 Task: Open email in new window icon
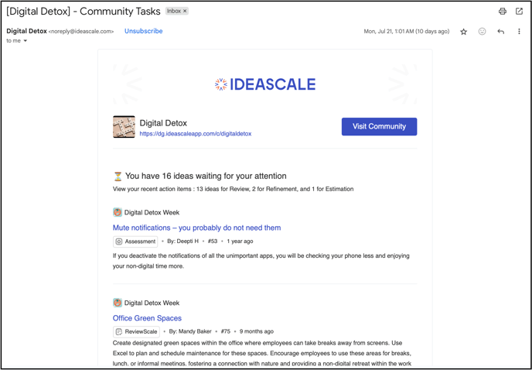point(519,11)
